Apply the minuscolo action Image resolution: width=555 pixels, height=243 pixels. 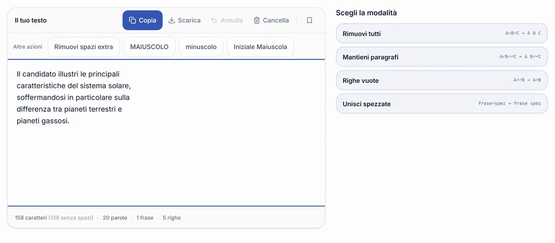coord(201,47)
